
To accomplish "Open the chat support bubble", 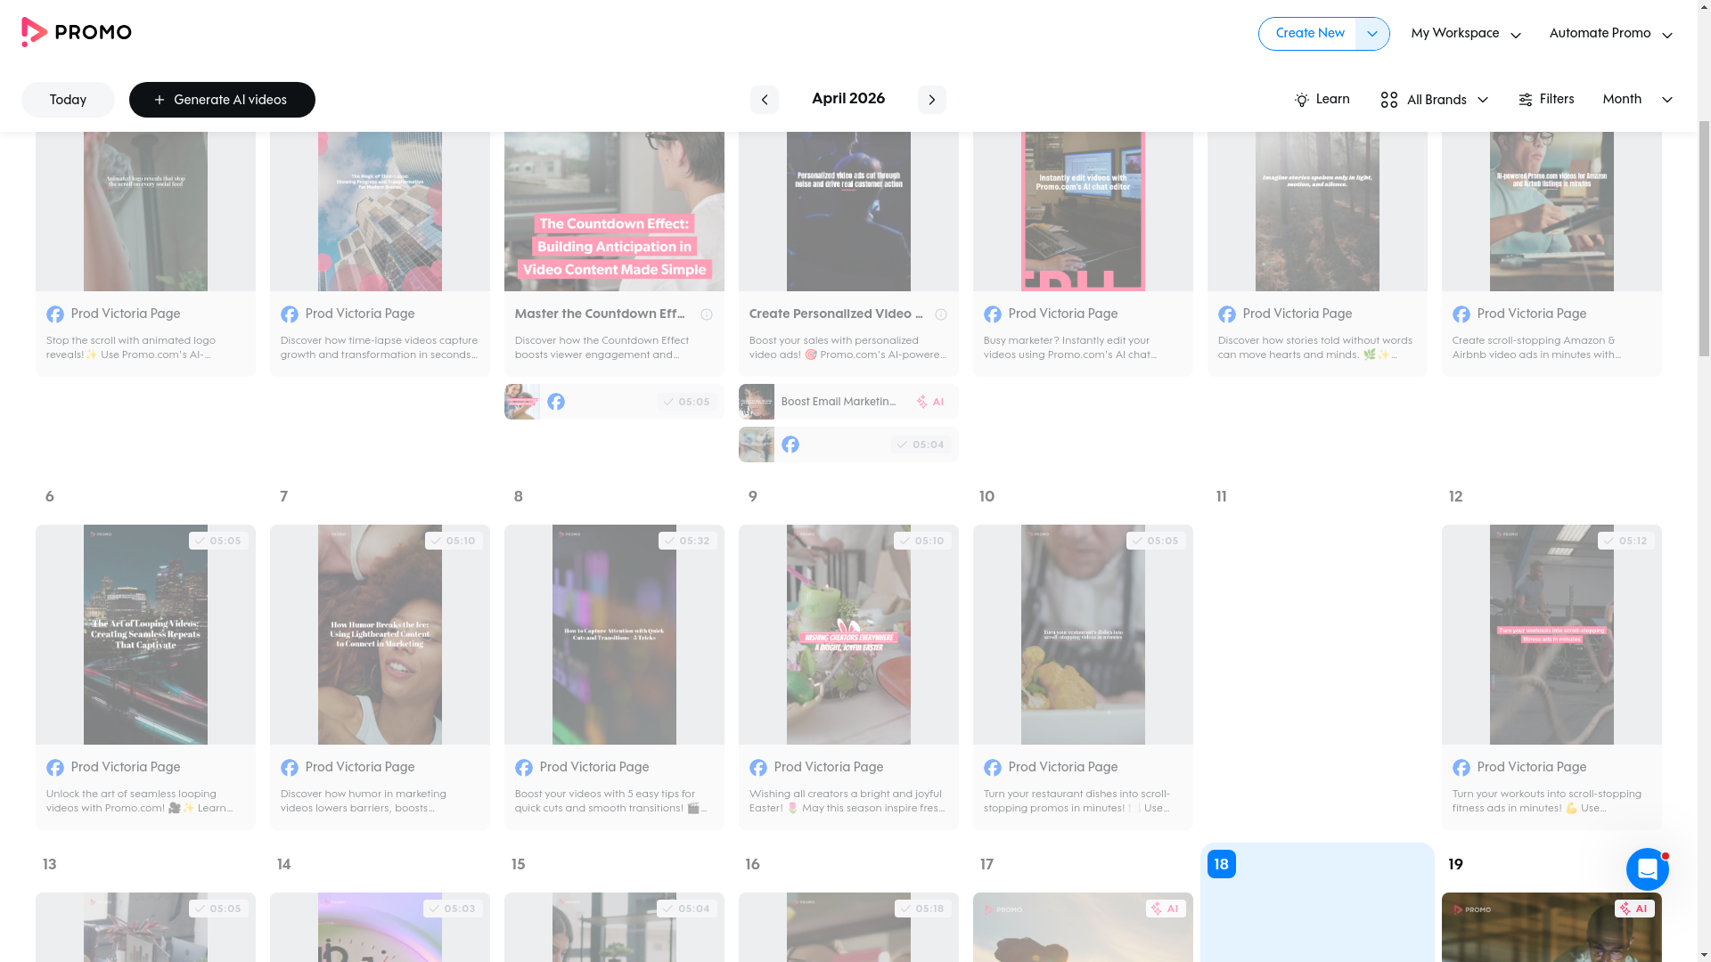I will click(1647, 869).
